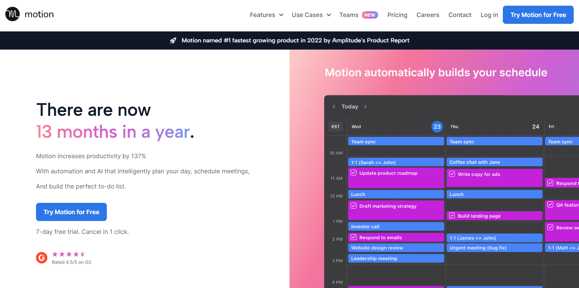Open Thursday Lunch event

pyautogui.click(x=494, y=194)
